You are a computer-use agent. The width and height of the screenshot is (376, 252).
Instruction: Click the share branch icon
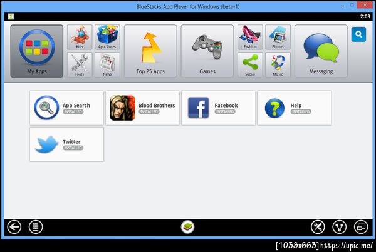click(x=339, y=227)
